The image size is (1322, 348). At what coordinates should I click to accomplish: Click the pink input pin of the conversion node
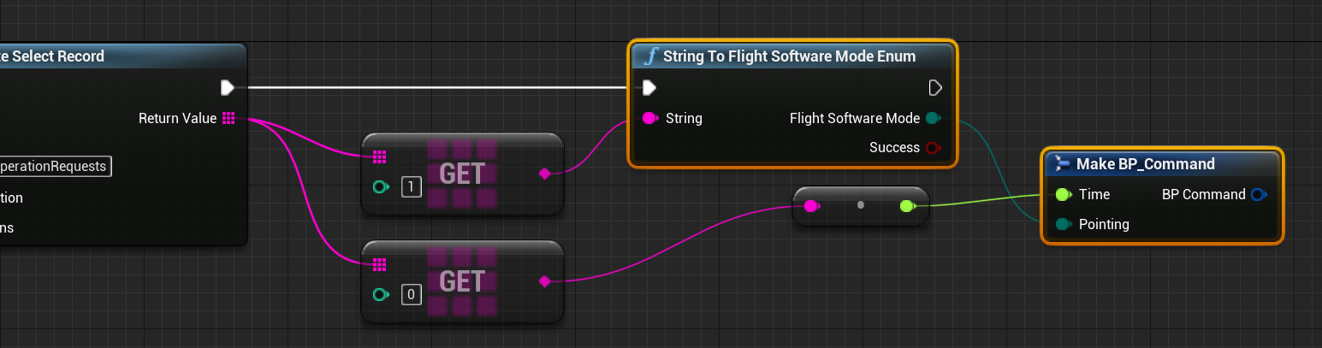pyautogui.click(x=810, y=205)
